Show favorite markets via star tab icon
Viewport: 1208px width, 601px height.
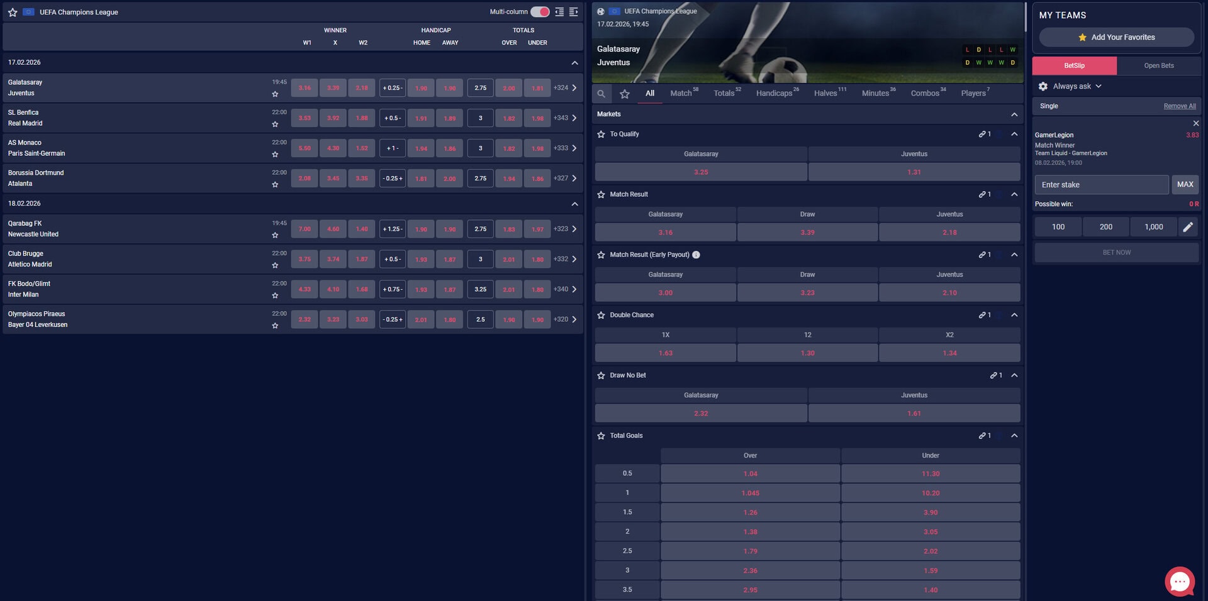pyautogui.click(x=625, y=94)
